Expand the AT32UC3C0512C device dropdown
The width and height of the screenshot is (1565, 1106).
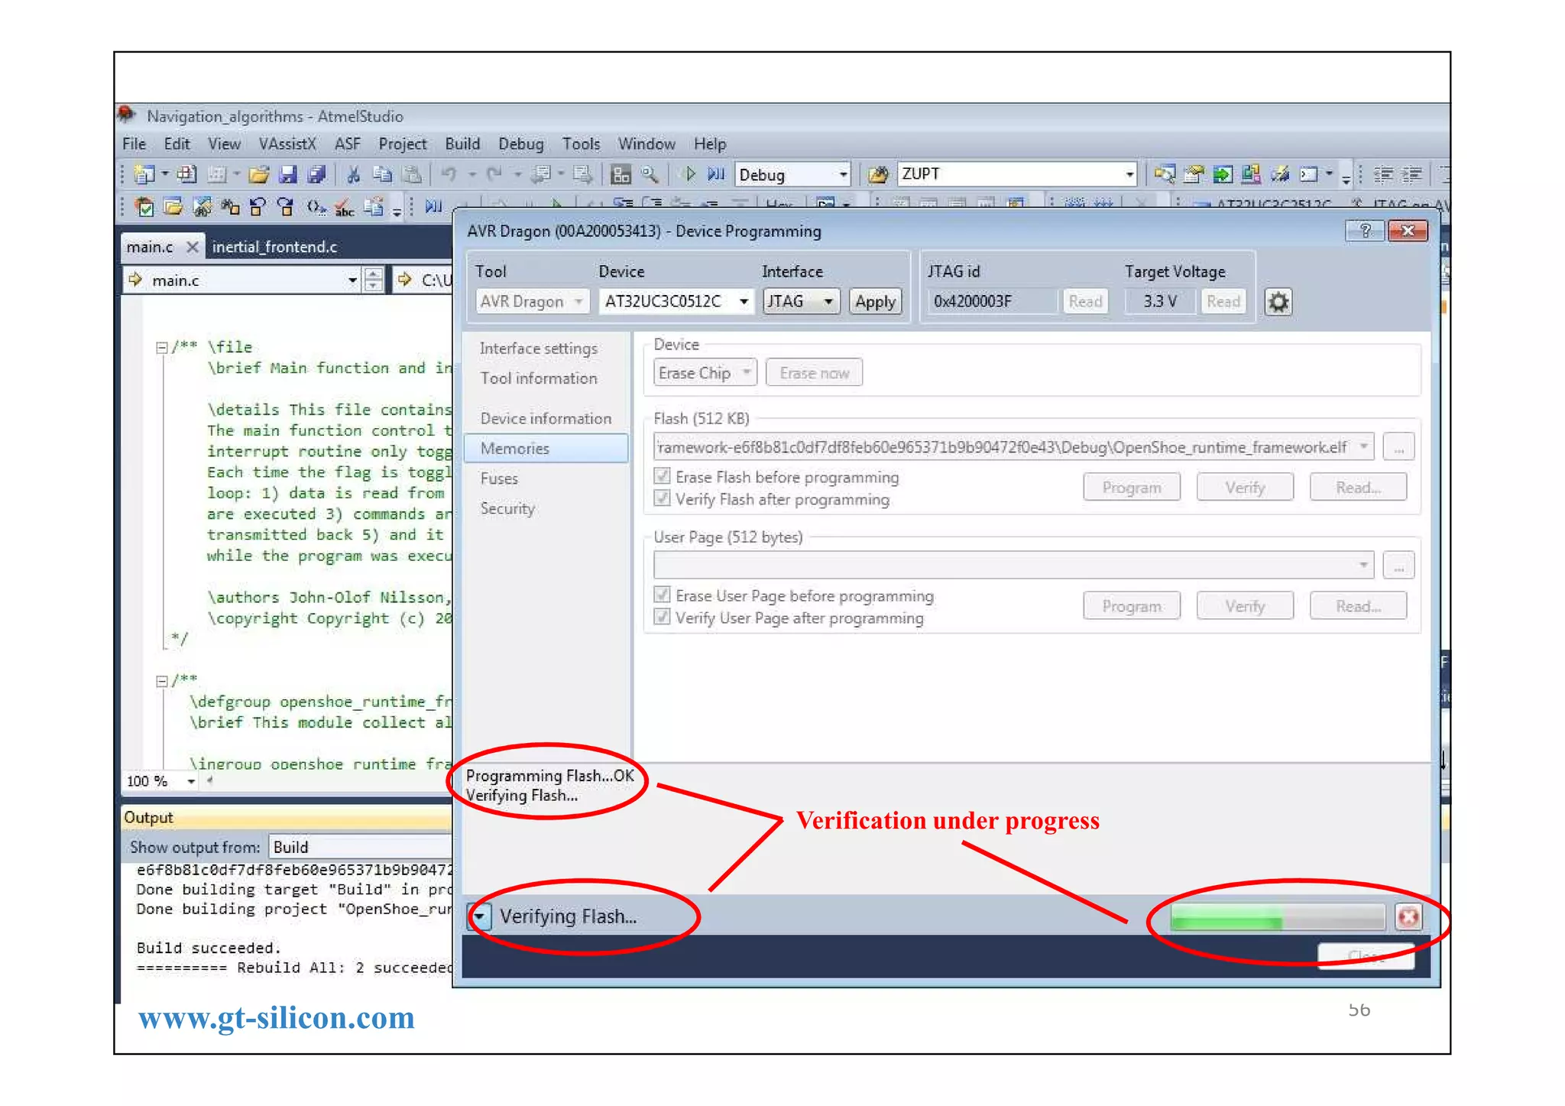pyautogui.click(x=744, y=302)
